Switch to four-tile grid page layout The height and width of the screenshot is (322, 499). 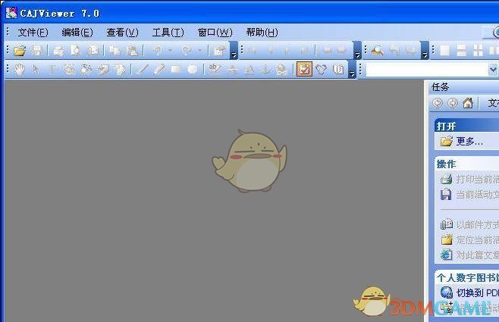[x=478, y=50]
